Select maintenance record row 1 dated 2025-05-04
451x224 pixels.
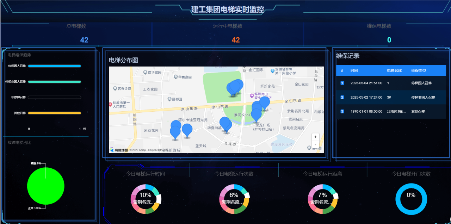pos(391,83)
